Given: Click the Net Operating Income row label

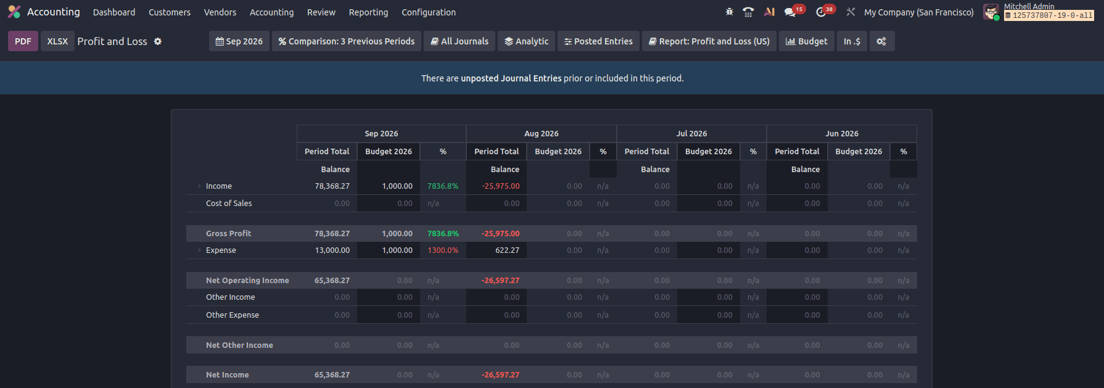Looking at the screenshot, I should pyautogui.click(x=247, y=281).
